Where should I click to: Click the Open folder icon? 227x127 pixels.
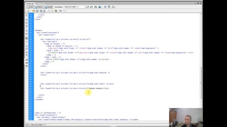(33, 11)
